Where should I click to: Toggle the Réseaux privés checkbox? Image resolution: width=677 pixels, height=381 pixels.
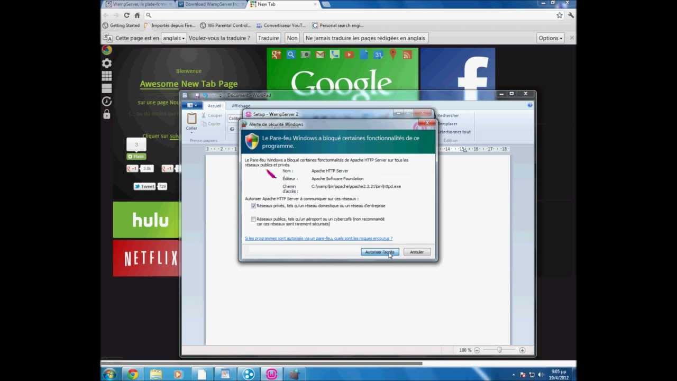point(253,206)
